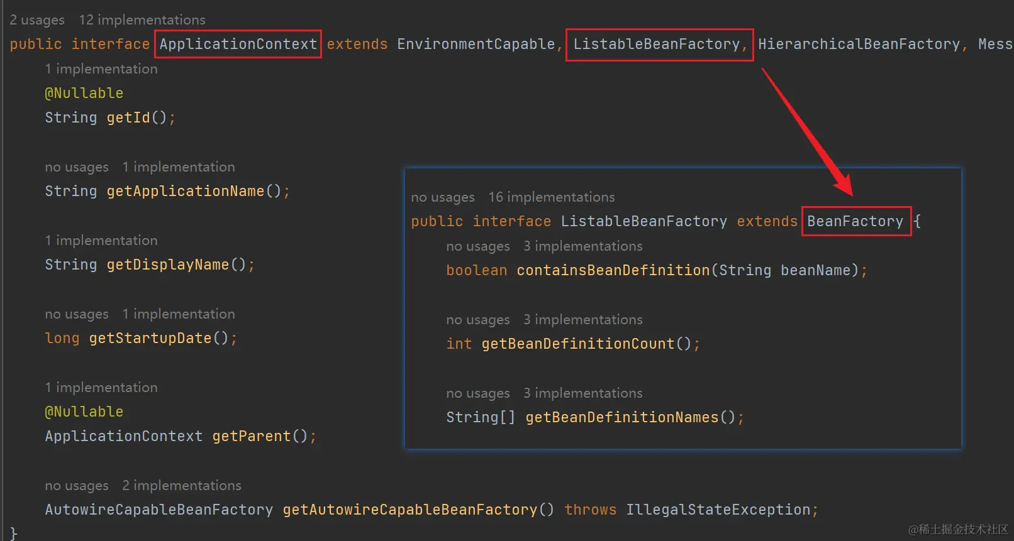Click the '1 implementation' hint above getDisplayName
This screenshot has height=541, width=1014.
pos(101,241)
